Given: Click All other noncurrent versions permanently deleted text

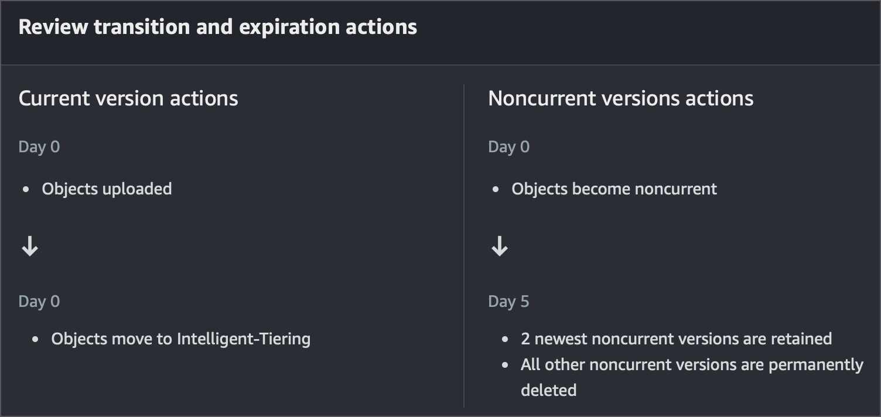Looking at the screenshot, I should (x=691, y=365).
